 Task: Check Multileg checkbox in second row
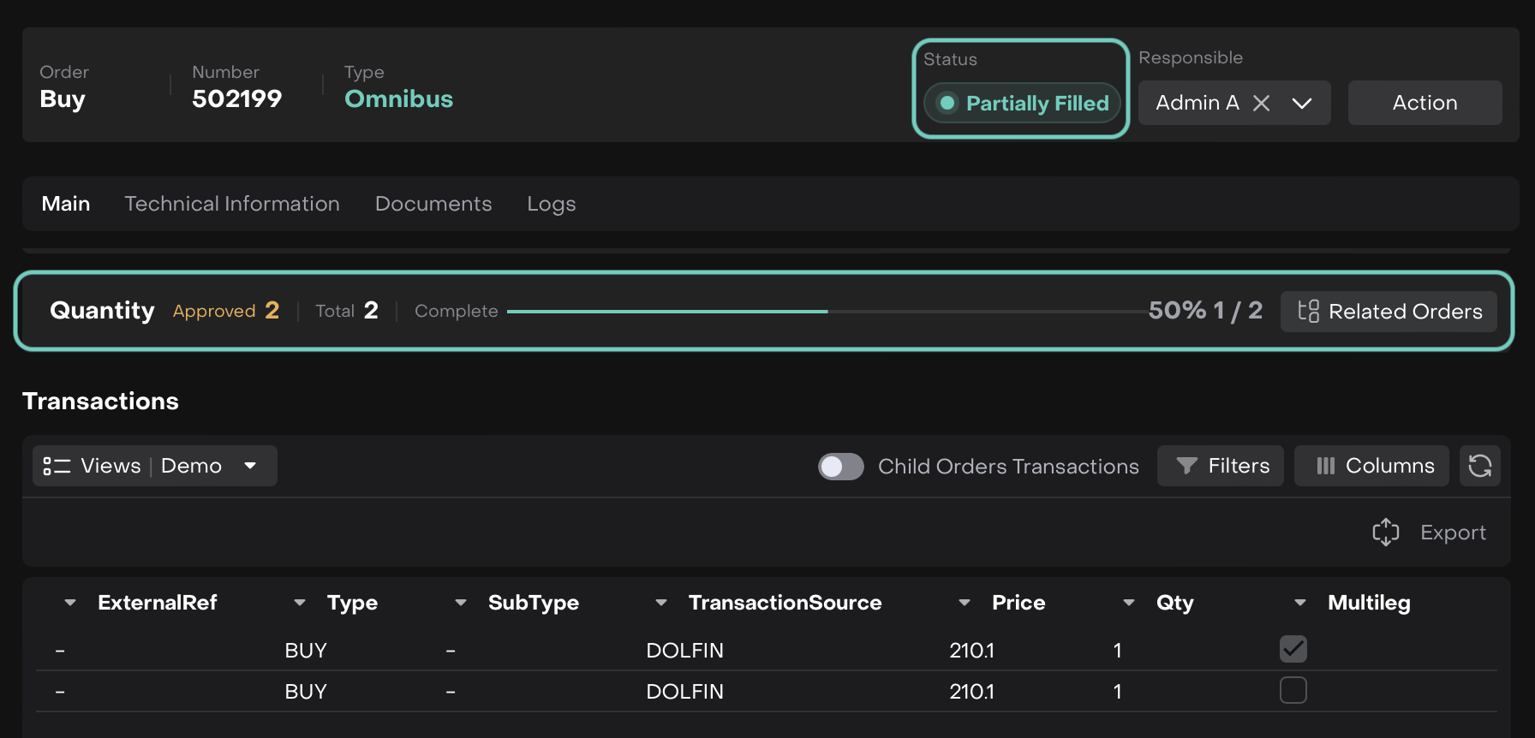1293,690
